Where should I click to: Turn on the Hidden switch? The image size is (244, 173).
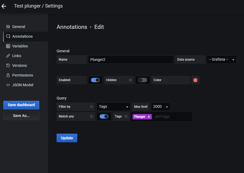[x=143, y=80]
